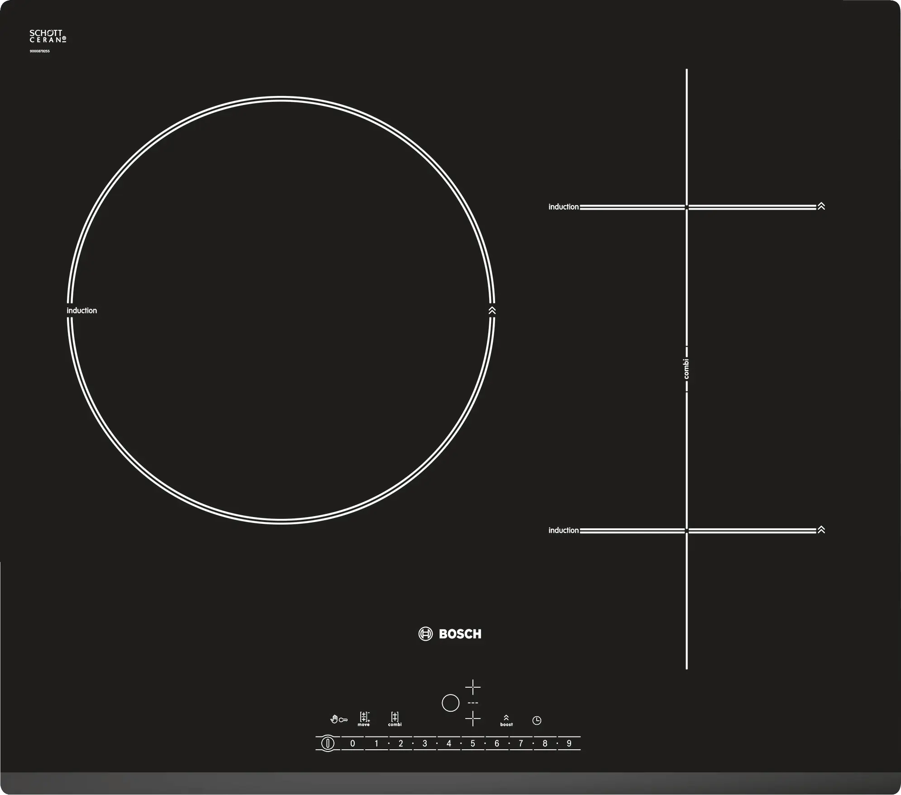The image size is (901, 795).
Task: Open the timer clock icon
Action: coord(537,720)
